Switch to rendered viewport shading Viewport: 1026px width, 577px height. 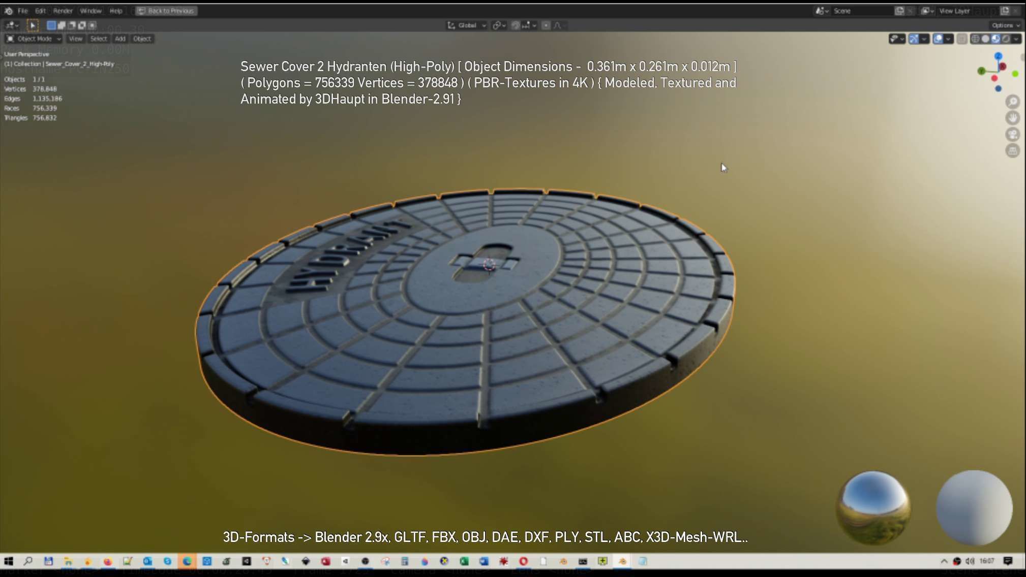tap(1006, 39)
